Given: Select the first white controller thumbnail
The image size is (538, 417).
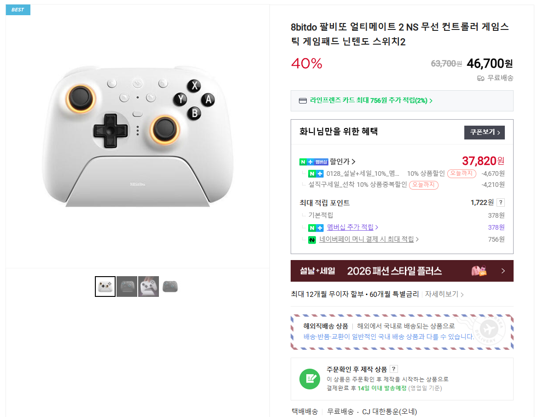Looking at the screenshot, I should point(105,286).
